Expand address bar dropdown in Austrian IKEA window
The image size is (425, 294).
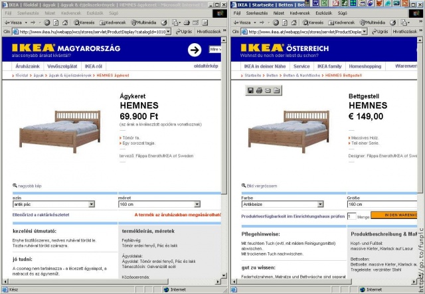coord(365,32)
